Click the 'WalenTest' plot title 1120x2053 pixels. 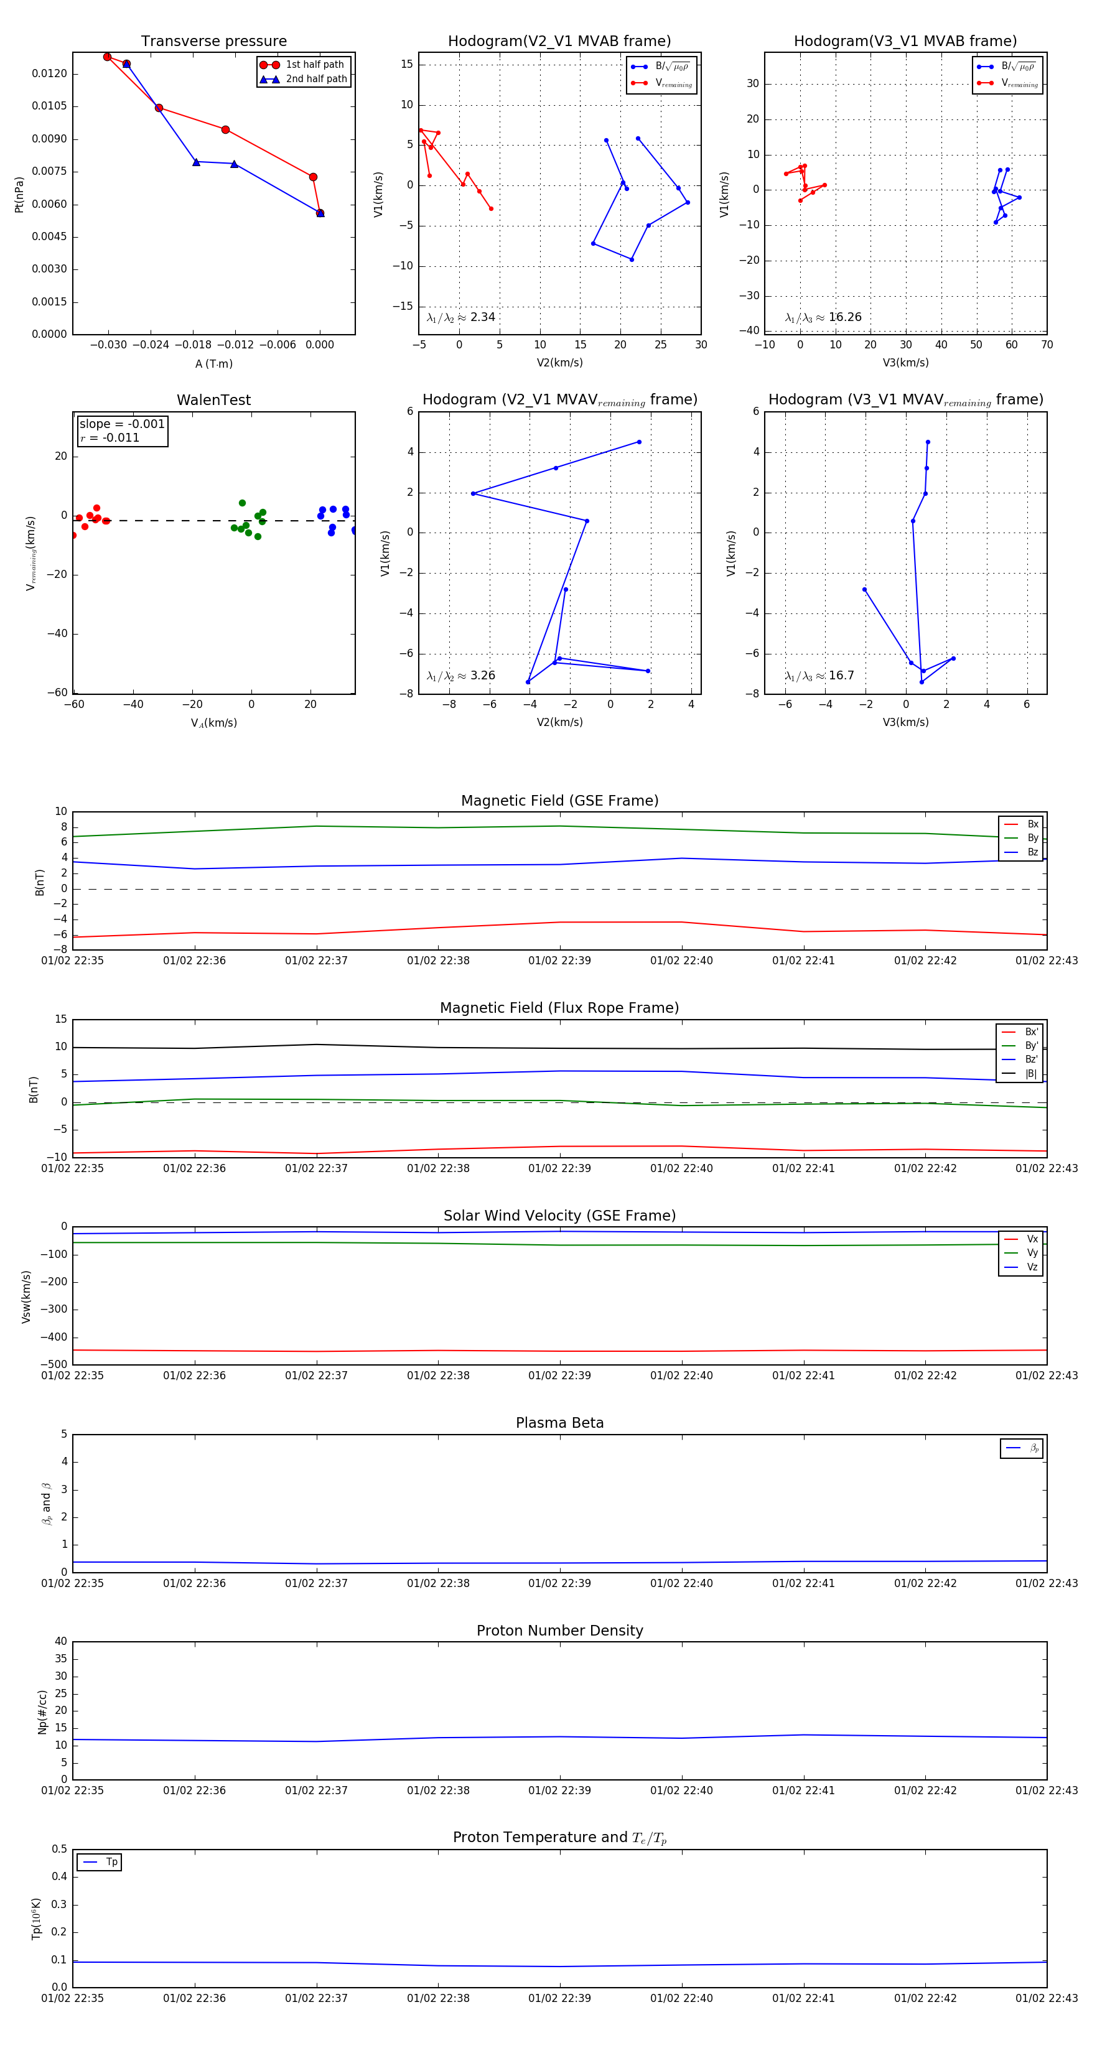[x=213, y=400]
